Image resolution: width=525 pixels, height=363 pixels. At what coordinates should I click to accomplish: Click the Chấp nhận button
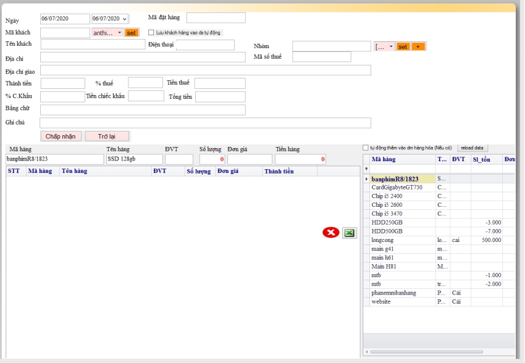coord(61,136)
